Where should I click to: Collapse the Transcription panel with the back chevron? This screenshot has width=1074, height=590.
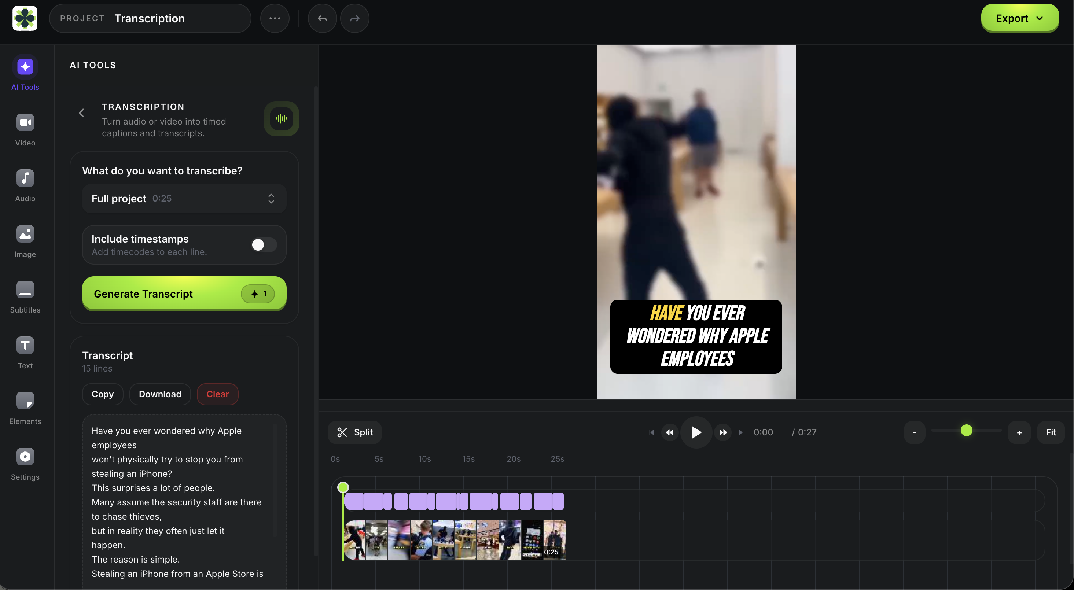81,113
